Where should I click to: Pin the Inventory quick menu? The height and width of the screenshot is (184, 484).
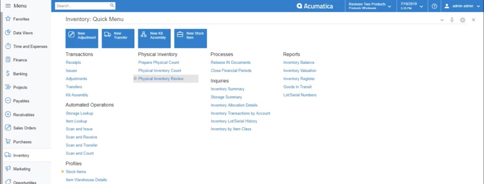click(452, 20)
